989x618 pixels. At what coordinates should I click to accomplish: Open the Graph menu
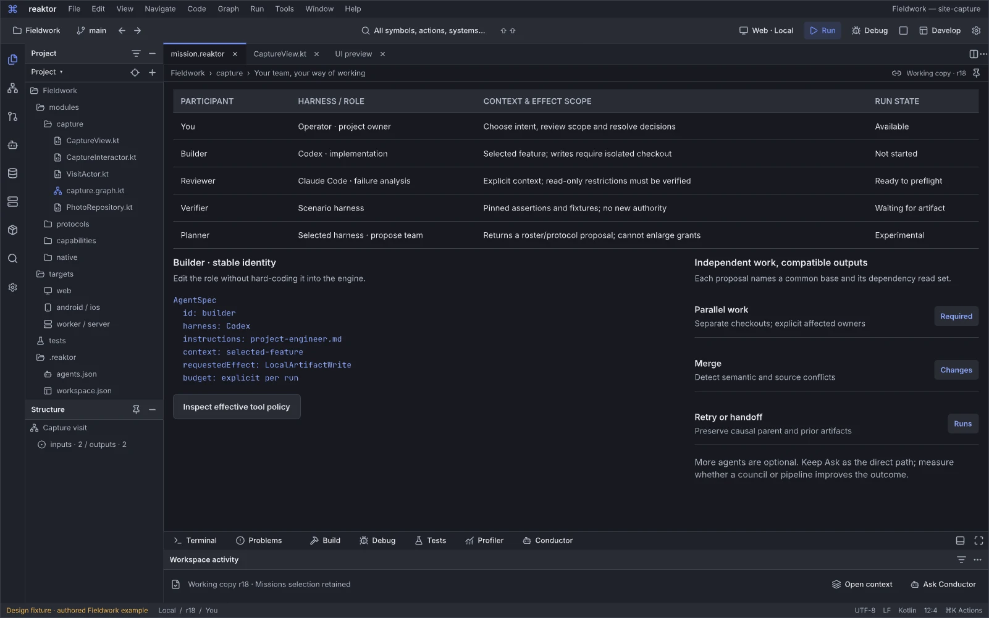coord(228,9)
